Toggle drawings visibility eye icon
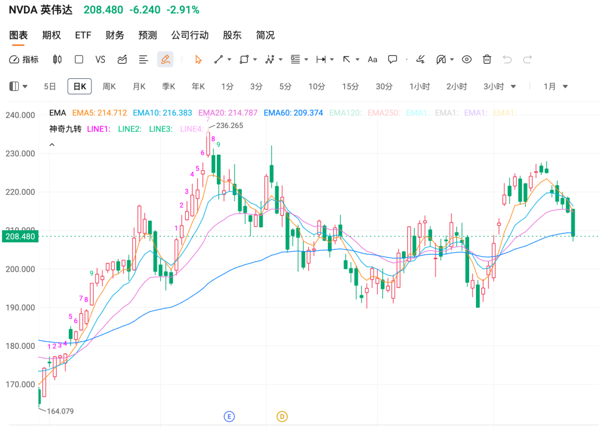This screenshot has height=428, width=599. 467,59
